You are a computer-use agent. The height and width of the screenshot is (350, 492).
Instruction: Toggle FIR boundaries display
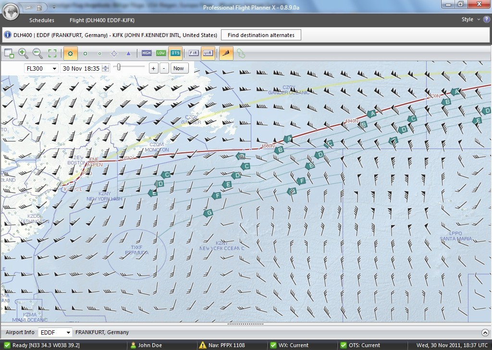coord(194,53)
